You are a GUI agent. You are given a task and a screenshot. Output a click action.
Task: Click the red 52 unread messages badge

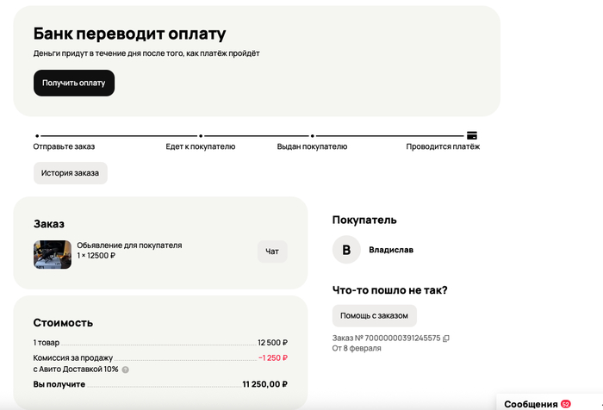[x=566, y=403]
